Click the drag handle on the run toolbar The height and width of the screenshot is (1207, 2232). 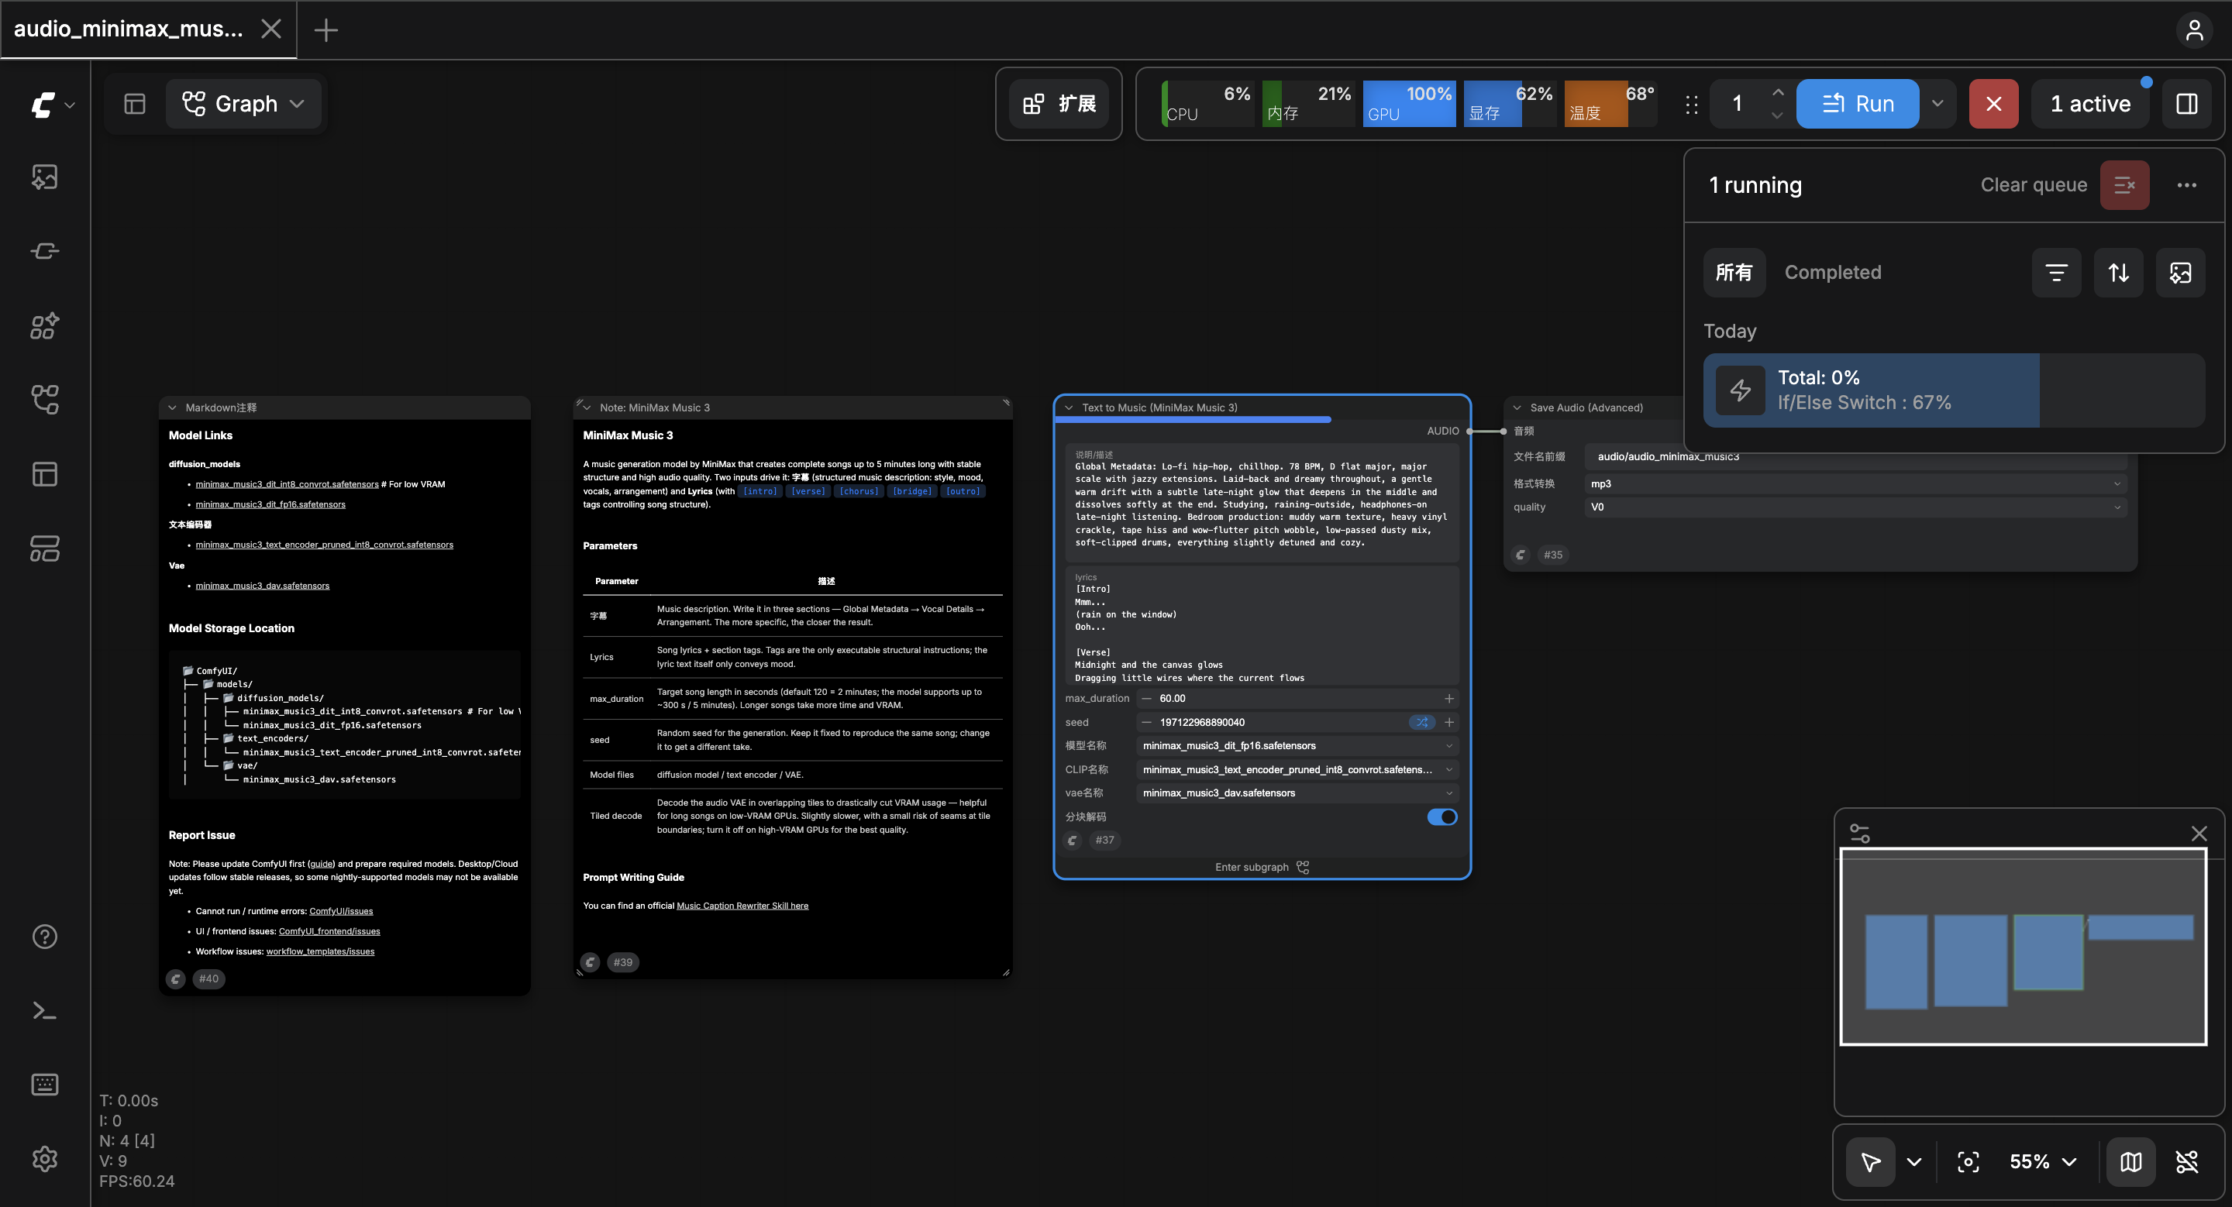(1691, 105)
